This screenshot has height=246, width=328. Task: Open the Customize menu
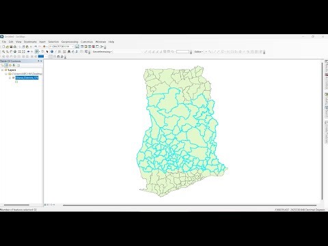pos(87,42)
